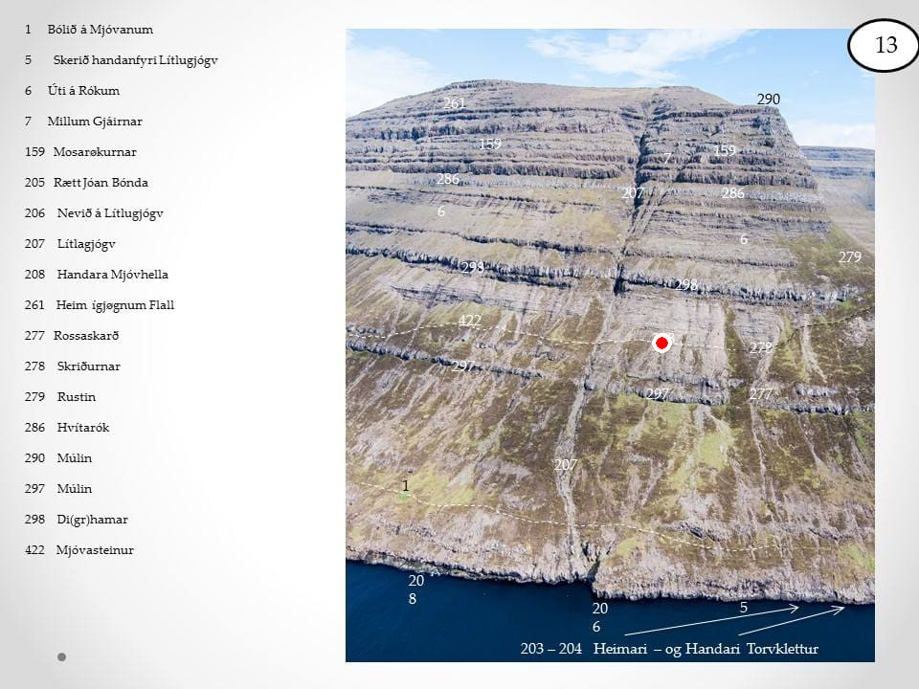Screen dimensions: 919x689
Task: Select the 422 label on the mountain photo
Action: pyautogui.click(x=469, y=321)
